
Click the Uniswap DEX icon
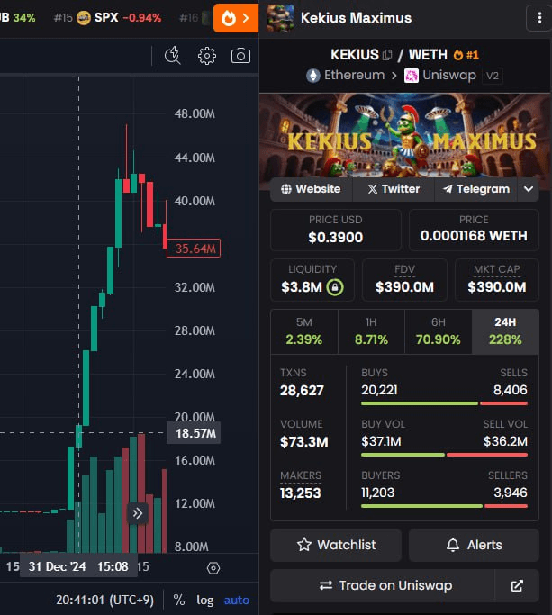[412, 76]
